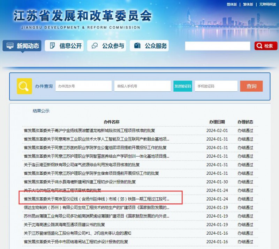This screenshot has height=249, width=279.
Task: Click the 结果公示 section heading
Action: [41, 111]
